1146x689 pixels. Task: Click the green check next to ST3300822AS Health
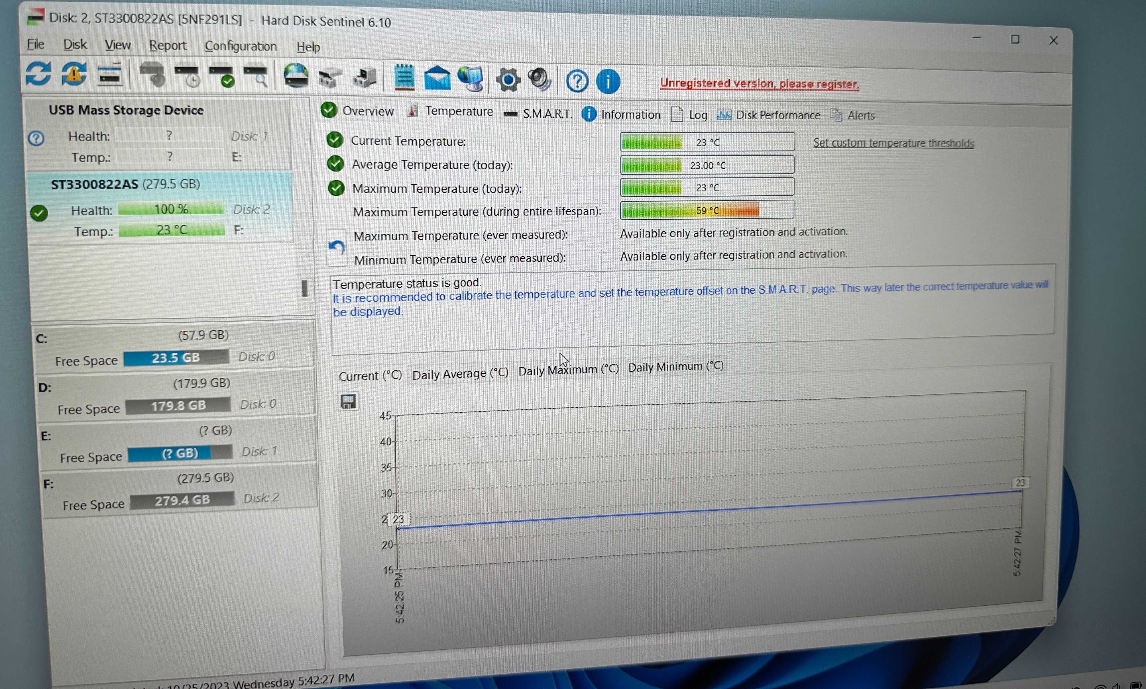pyautogui.click(x=39, y=213)
